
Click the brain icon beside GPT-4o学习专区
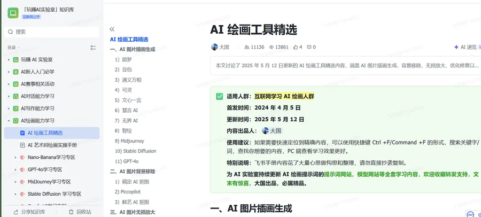pyautogui.click(x=22, y=170)
